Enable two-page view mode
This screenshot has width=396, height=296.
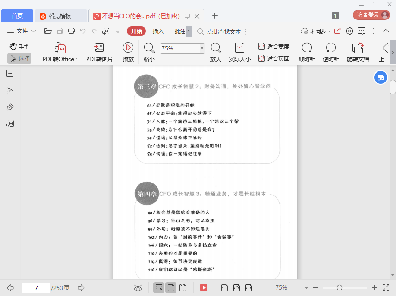182,288
